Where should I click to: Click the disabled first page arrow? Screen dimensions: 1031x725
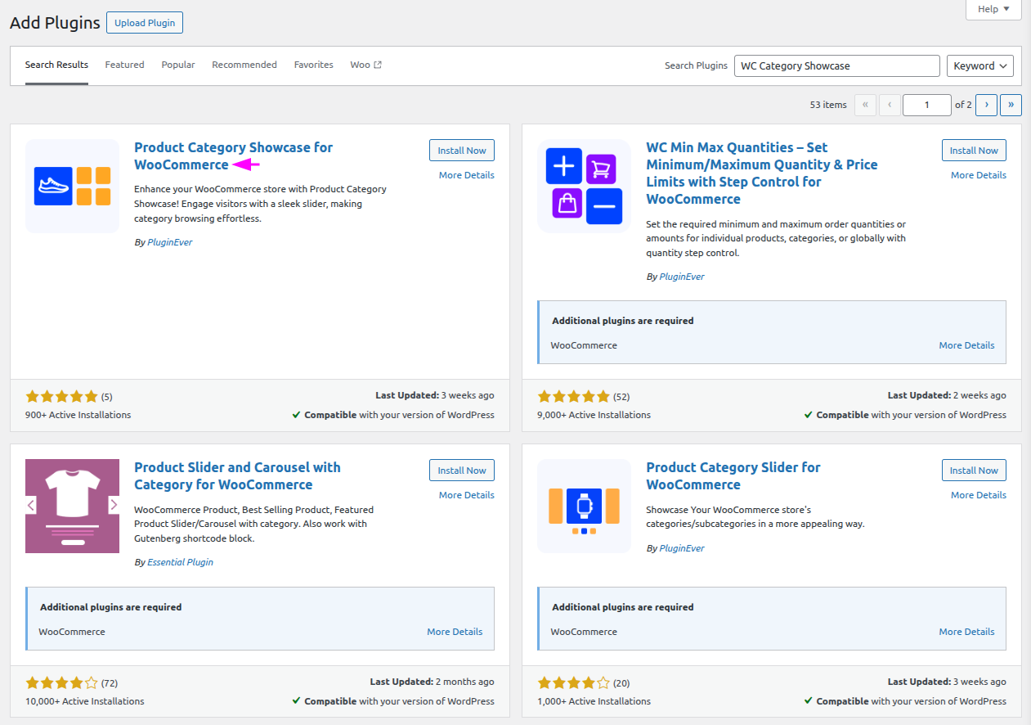[x=865, y=105]
